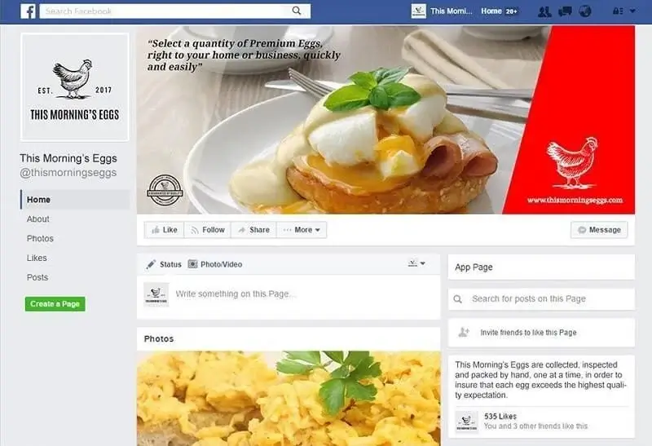Go to the Photos sidebar tab
Viewport: 652px width, 446px height.
coord(40,238)
